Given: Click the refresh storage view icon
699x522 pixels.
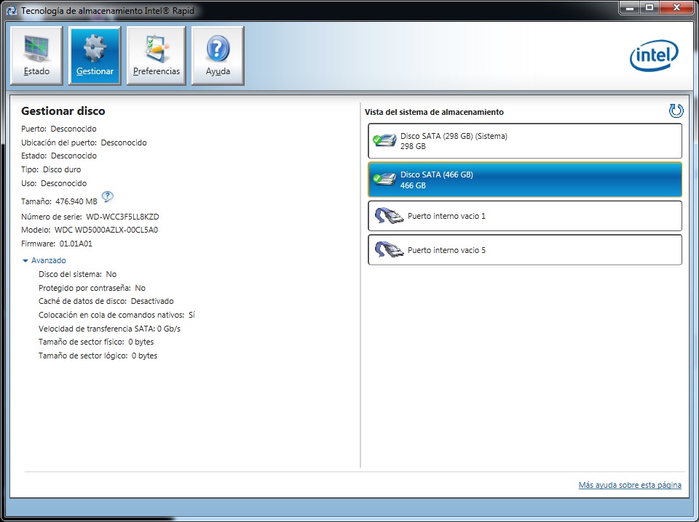Looking at the screenshot, I should tap(676, 111).
